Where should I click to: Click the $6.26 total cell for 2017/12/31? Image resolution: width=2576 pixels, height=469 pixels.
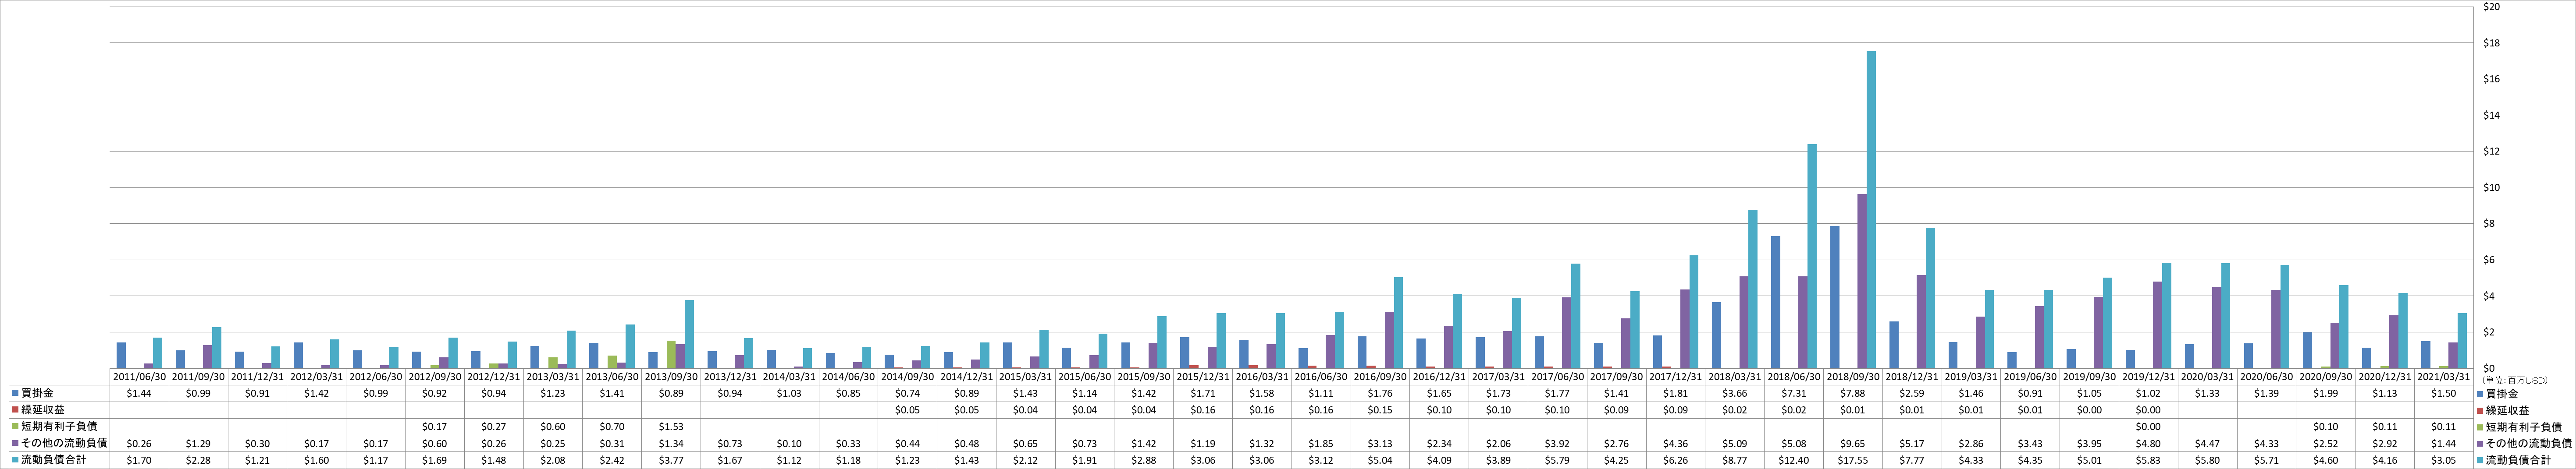(x=1675, y=460)
